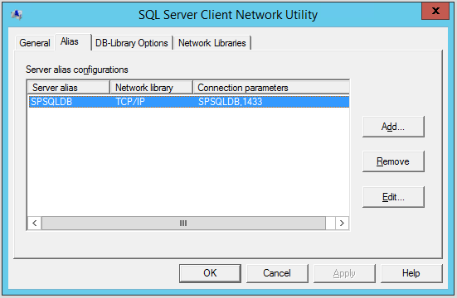Click the Network library column header
Image resolution: width=457 pixels, height=298 pixels.
point(151,88)
